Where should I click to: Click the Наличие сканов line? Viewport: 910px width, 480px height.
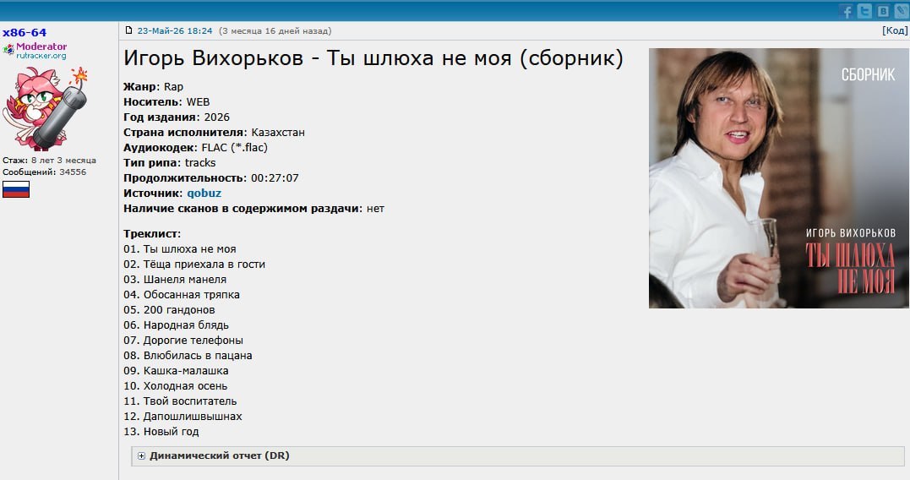pos(253,209)
